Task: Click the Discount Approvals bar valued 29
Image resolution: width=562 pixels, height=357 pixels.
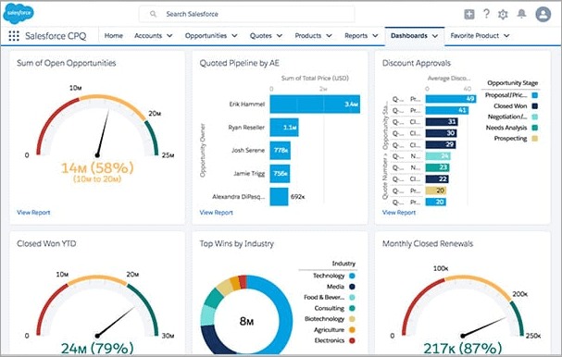Action: [x=441, y=144]
